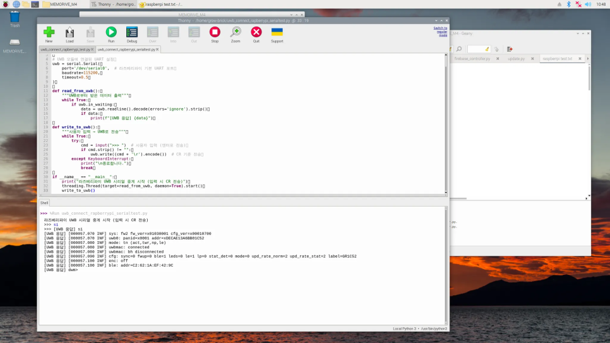610x343 pixels.
Task: Click the Thonny editor vertical scrollbar
Action: click(446, 124)
